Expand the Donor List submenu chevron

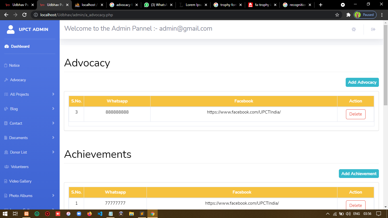pos(53,152)
